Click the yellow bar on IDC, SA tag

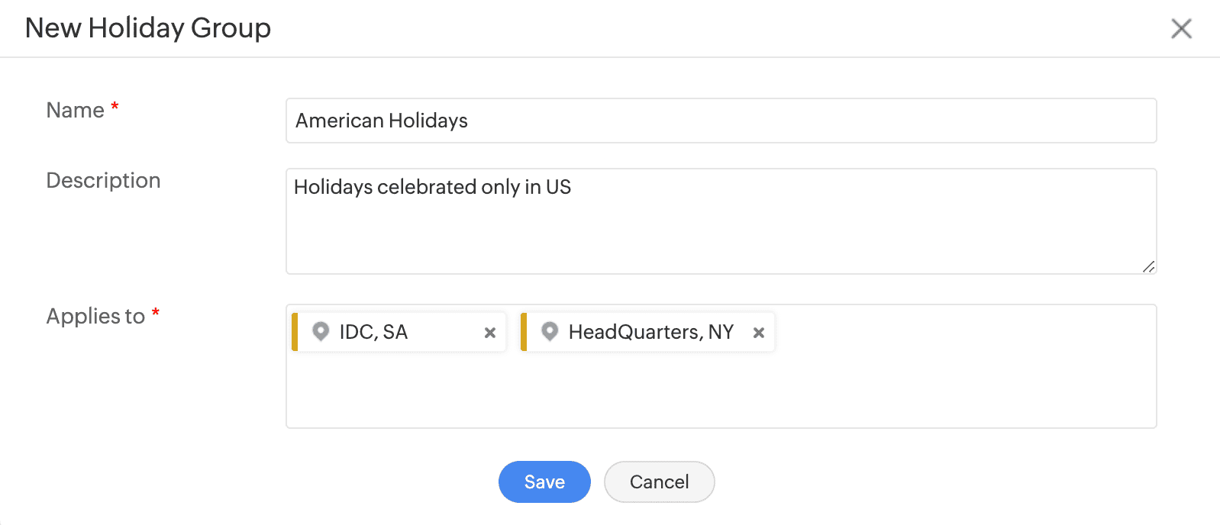coord(295,332)
